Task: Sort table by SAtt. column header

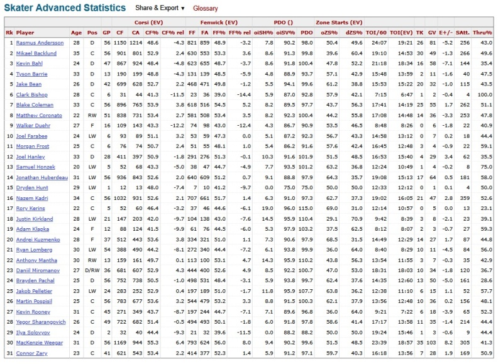Action: (463, 33)
